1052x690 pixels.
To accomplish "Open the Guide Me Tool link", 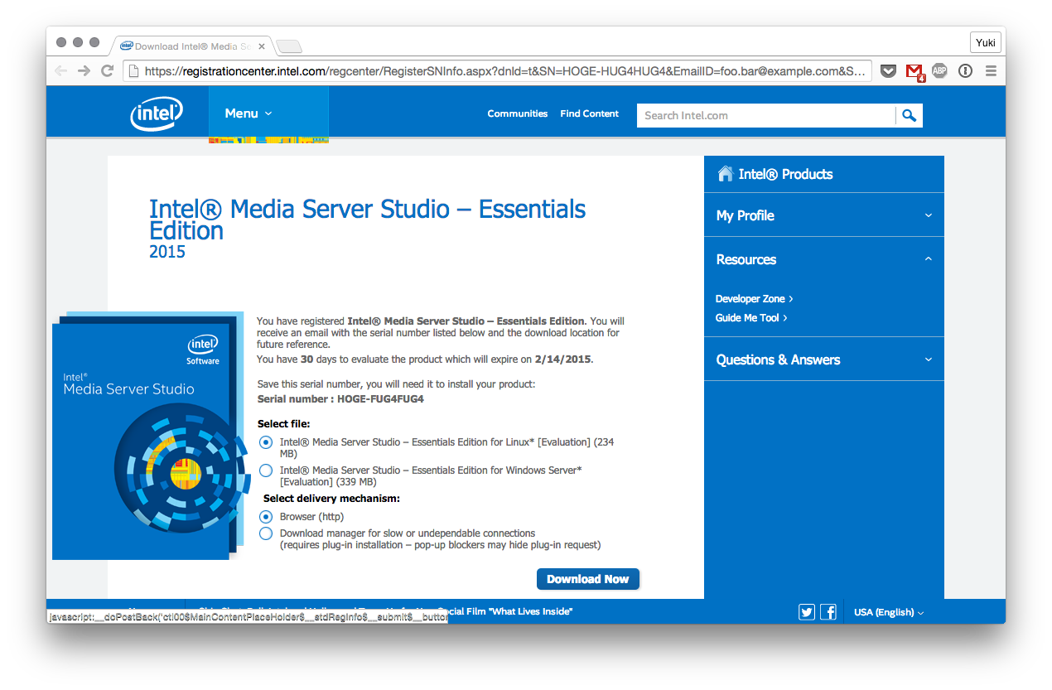I will (751, 318).
